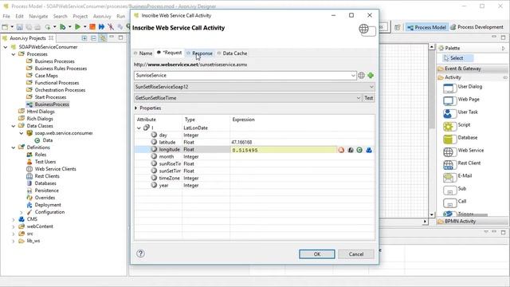This screenshot has width=510, height=287.
Task: Click link with editor icon in Projects panel
Action: pos(103,38)
